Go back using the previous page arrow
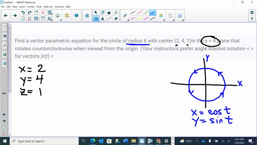This screenshot has height=145, width=257. click(6, 15)
